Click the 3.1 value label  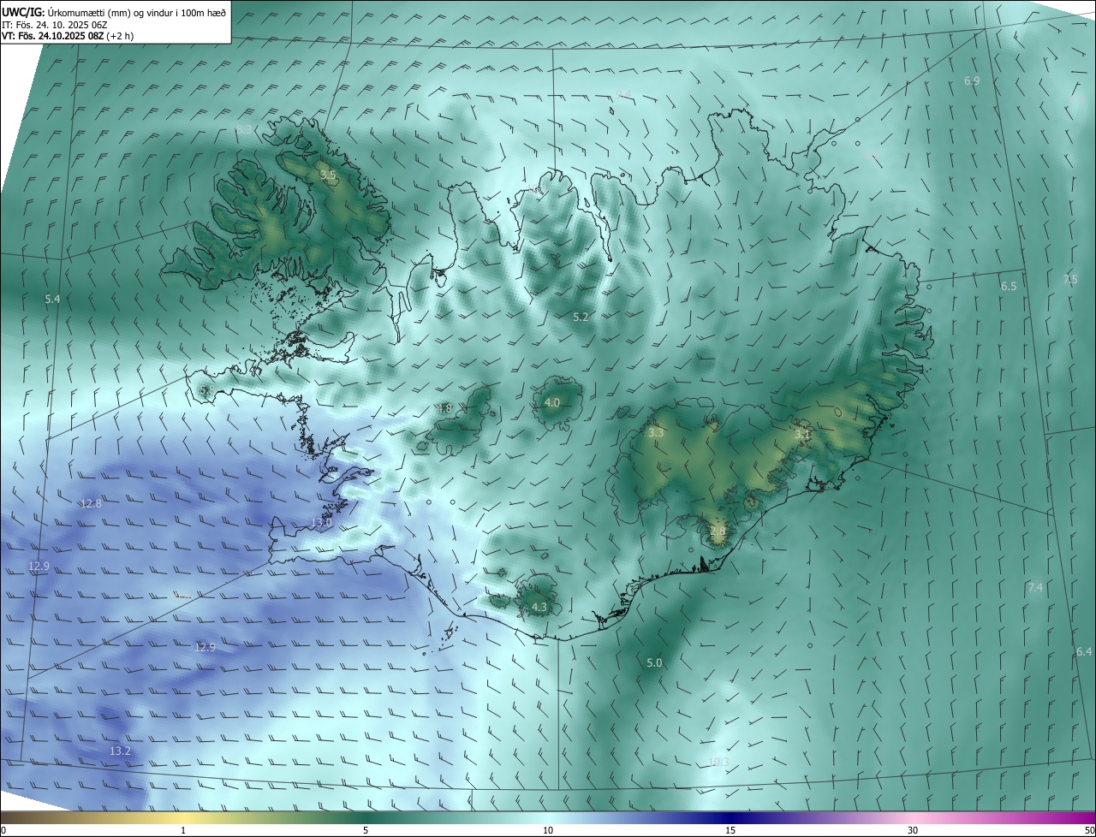[x=802, y=434]
